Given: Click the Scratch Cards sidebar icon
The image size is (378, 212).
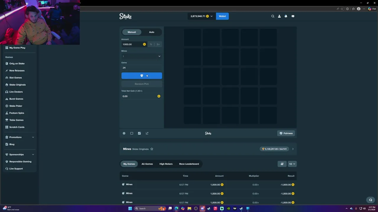Looking at the screenshot, I should 7,127.
